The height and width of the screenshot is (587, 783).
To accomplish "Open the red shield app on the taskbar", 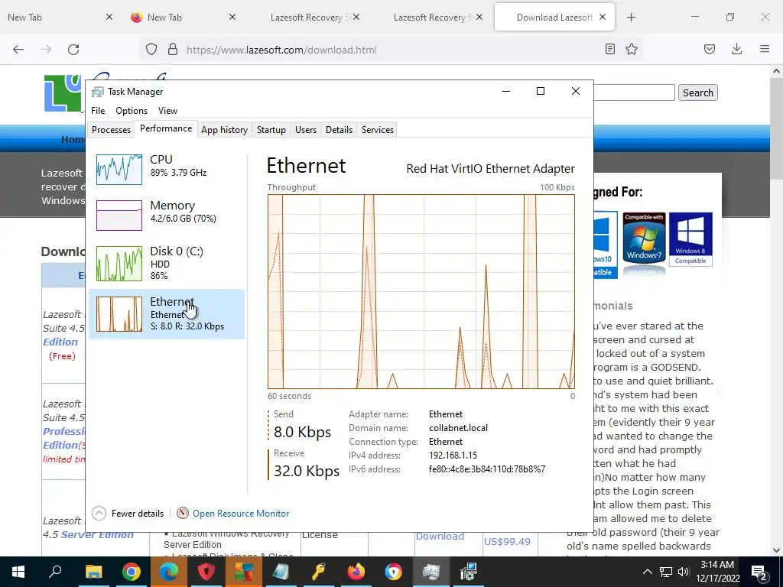I will coord(206,572).
